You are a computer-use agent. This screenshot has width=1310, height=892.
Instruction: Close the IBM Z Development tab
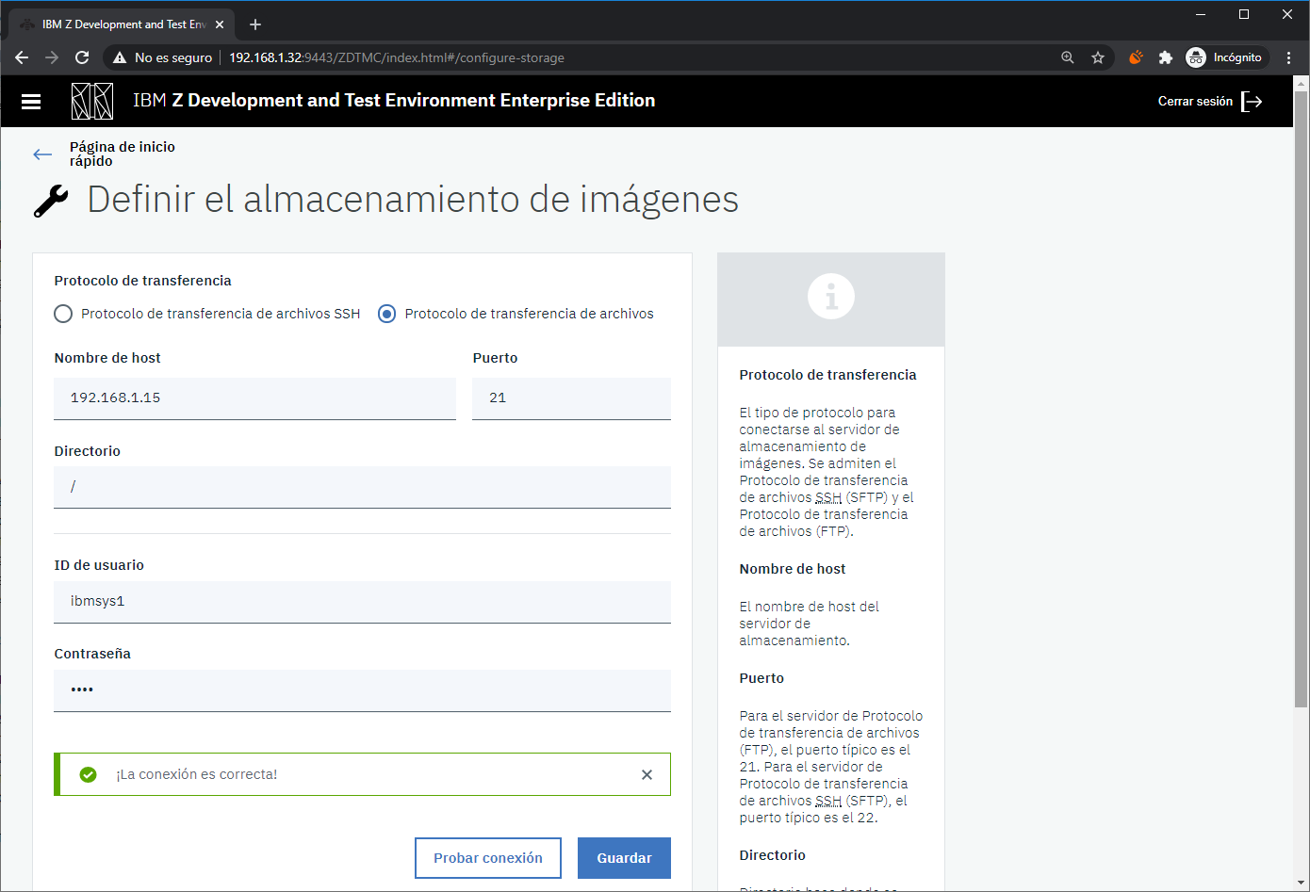pos(220,24)
